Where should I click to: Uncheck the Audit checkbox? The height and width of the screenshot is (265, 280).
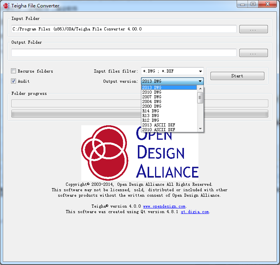[14, 81]
